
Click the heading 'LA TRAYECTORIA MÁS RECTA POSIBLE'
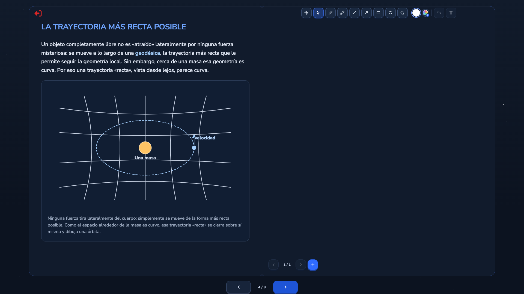point(114,27)
